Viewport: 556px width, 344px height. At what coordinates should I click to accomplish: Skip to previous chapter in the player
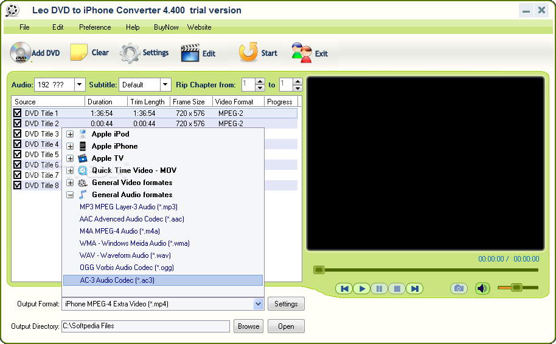click(x=344, y=289)
